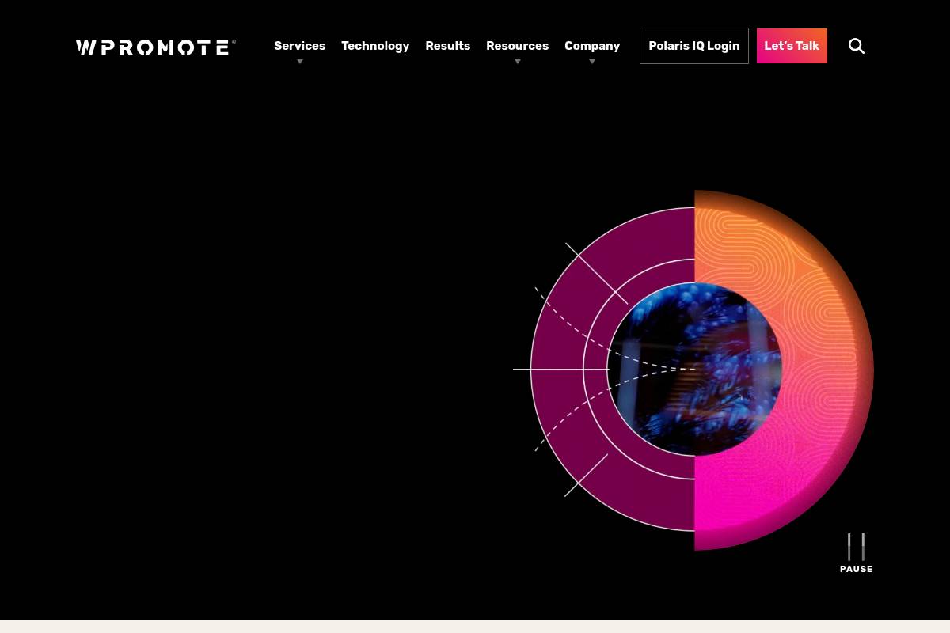Image resolution: width=950 pixels, height=633 pixels.
Task: Click the Wpromote logo
Action: pyautogui.click(x=156, y=47)
